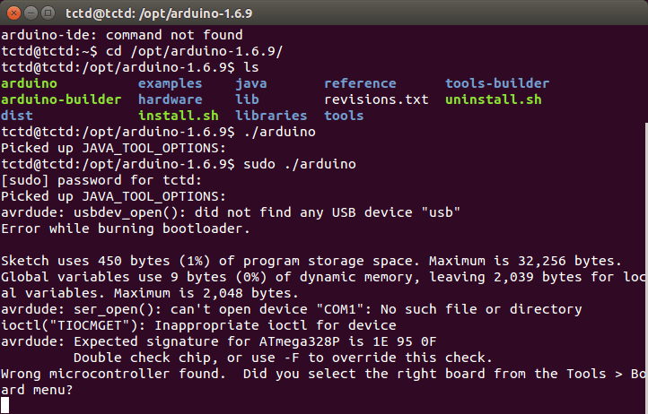Click the revisions.txt file name
This screenshot has height=414, width=648.
376,99
